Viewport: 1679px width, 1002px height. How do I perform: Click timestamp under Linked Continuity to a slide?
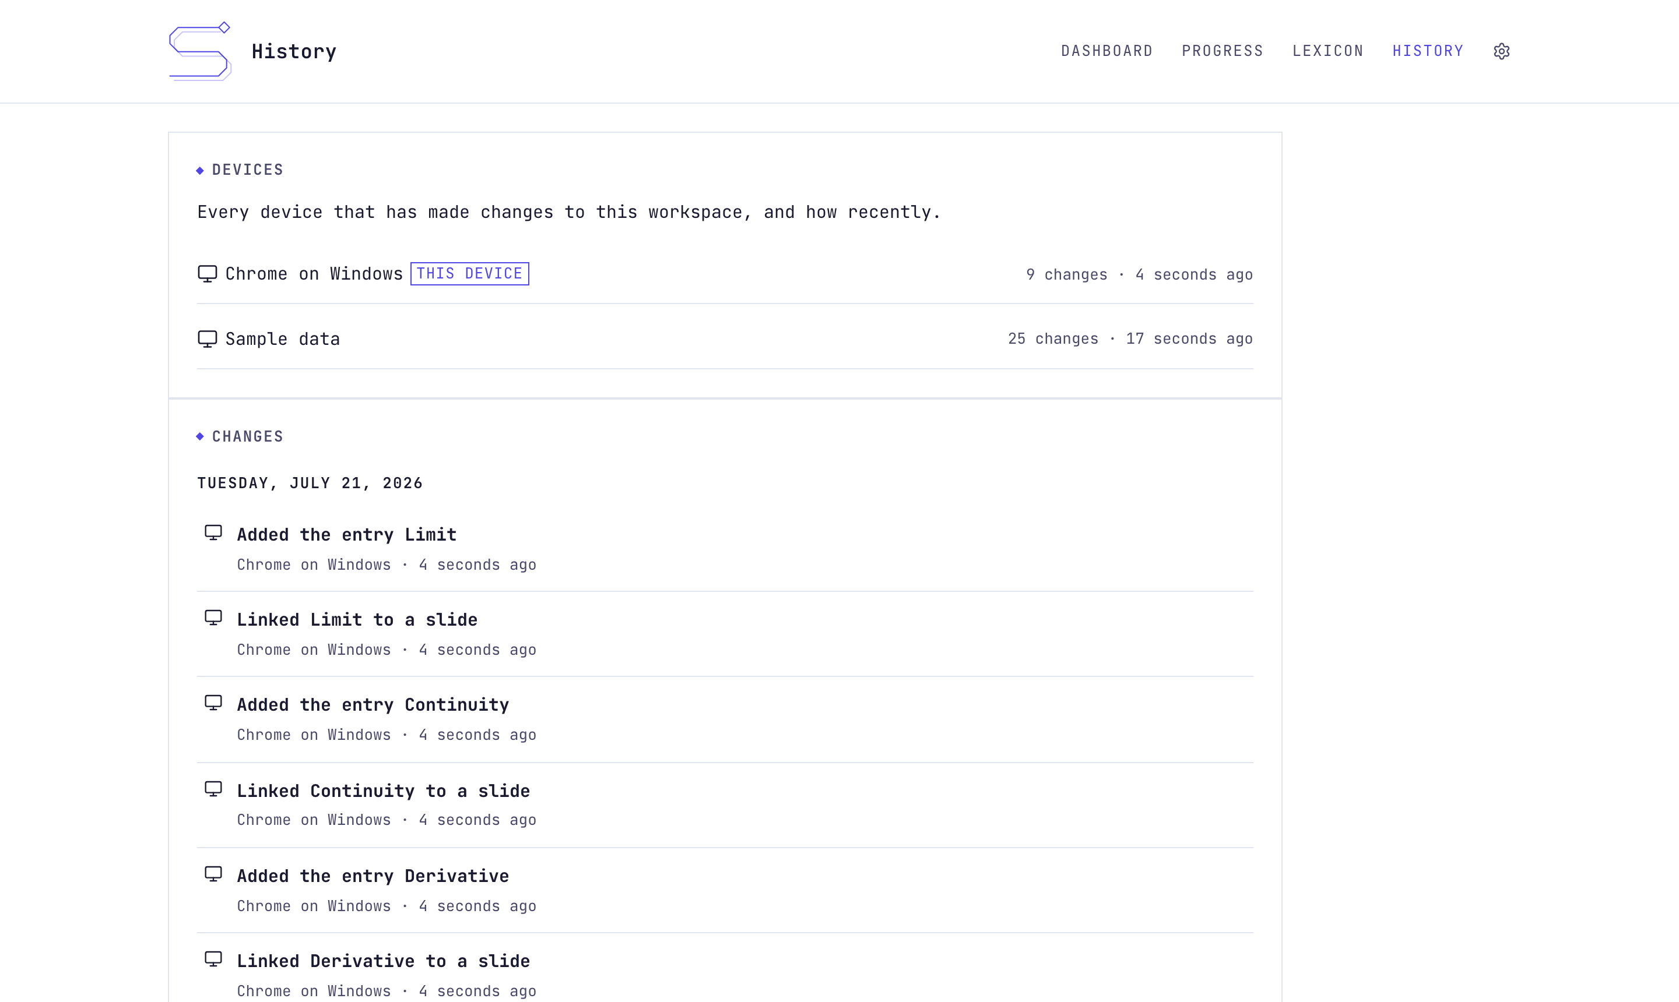point(477,820)
